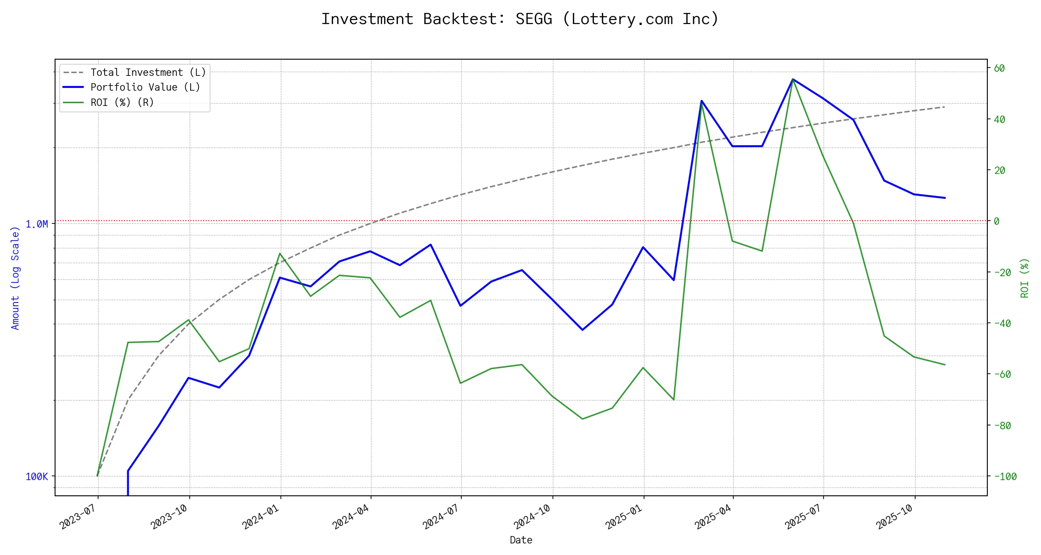Click the 2025-10 date tick label
This screenshot has height=555, width=1041.
point(895,517)
